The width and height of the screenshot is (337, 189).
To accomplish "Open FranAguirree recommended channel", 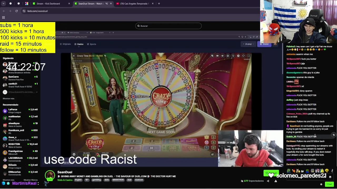I will [x=21, y=152].
